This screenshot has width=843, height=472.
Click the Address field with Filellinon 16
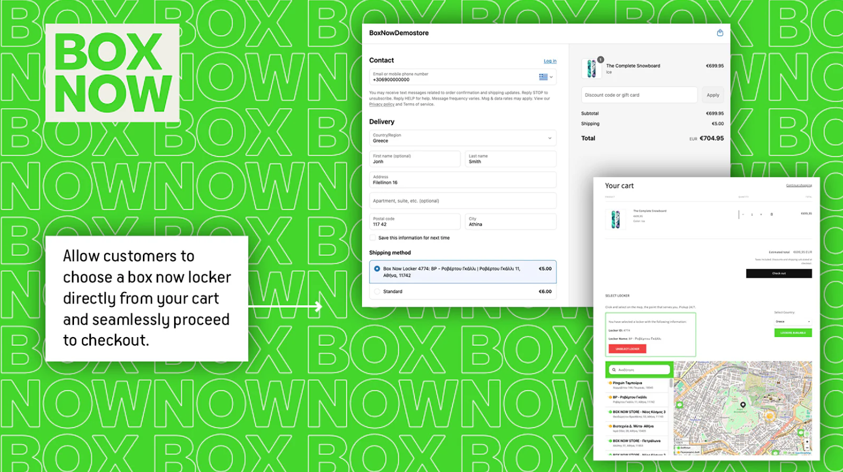[463, 180]
